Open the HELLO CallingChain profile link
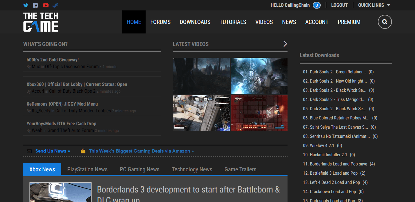The image size is (415, 202). tap(290, 5)
